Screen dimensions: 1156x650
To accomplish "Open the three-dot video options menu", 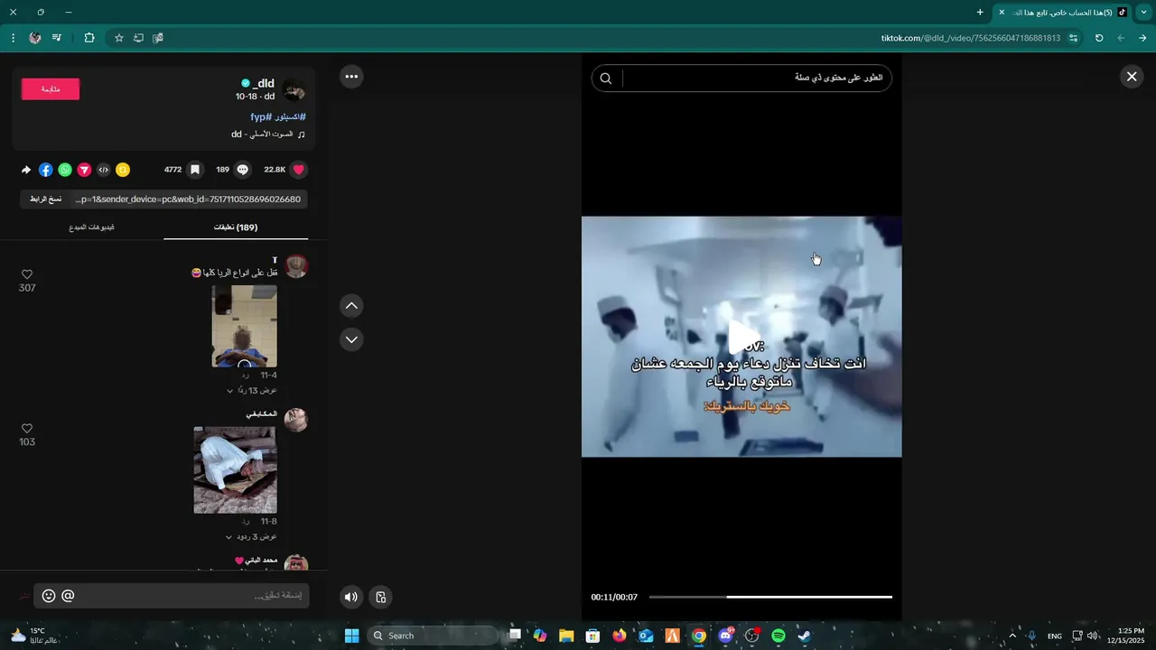I will pyautogui.click(x=351, y=77).
